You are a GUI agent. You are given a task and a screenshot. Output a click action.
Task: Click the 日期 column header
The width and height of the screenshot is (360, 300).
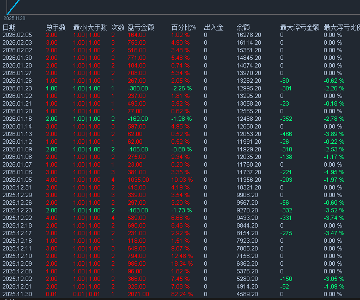9,27
